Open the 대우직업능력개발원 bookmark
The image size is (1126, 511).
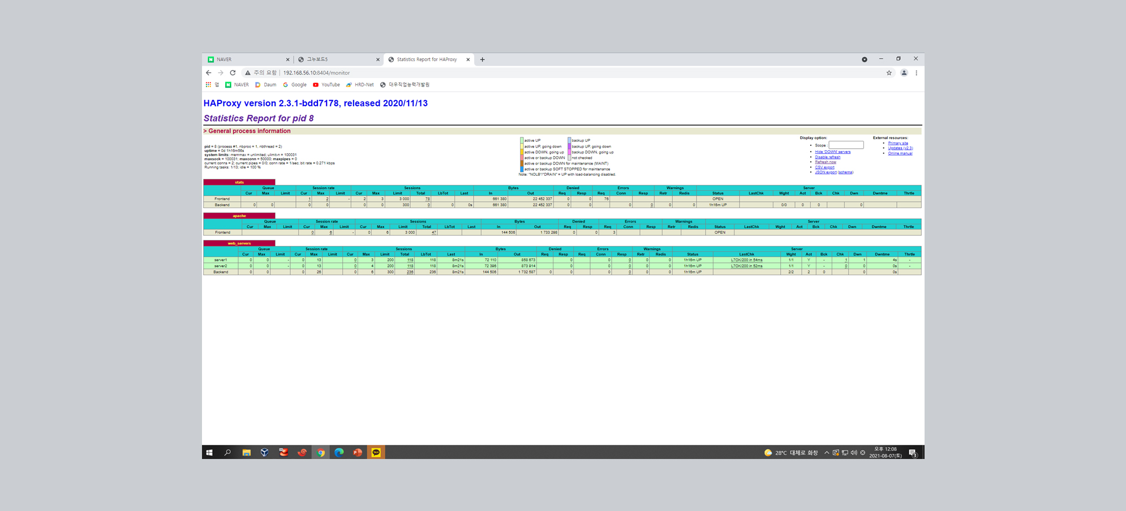pyautogui.click(x=405, y=85)
